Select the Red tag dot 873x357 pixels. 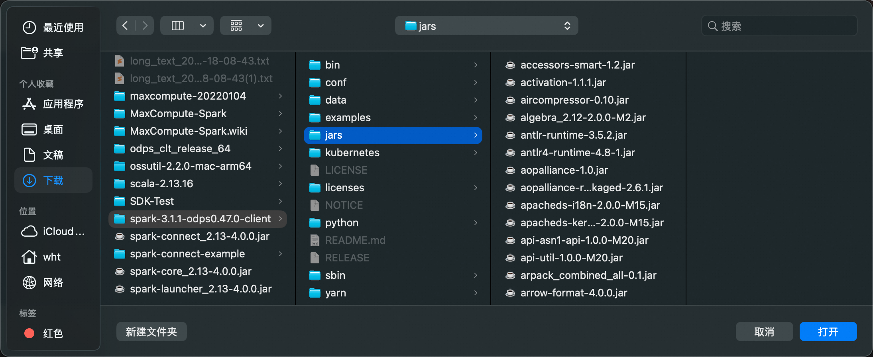[29, 333]
